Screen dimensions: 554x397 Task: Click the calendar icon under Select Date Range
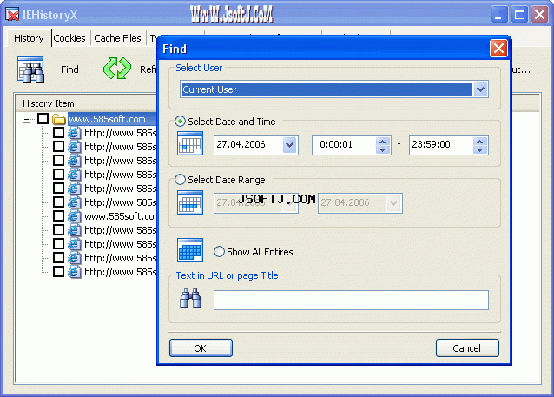point(190,202)
